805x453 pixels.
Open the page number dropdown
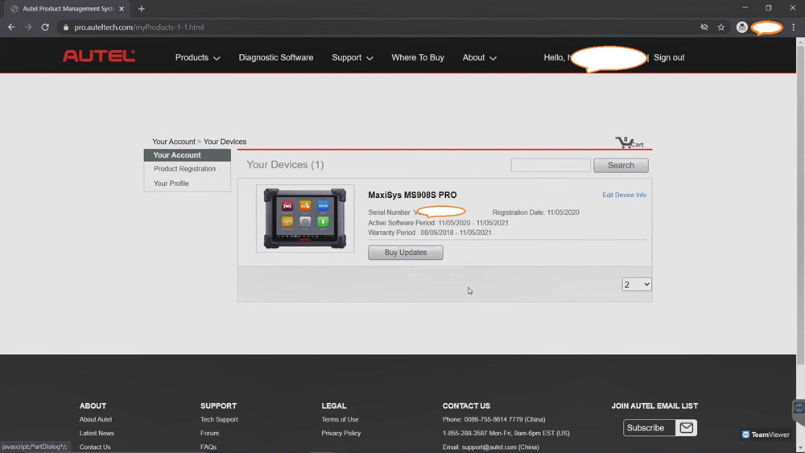[x=637, y=284]
